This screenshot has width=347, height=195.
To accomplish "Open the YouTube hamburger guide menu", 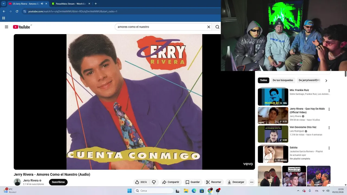I will click(7, 27).
